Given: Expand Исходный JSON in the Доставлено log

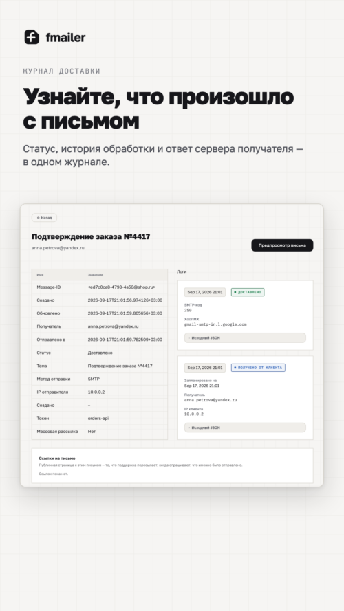Looking at the screenshot, I should pos(245,338).
